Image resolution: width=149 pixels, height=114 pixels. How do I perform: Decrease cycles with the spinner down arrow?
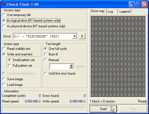coord(71,68)
